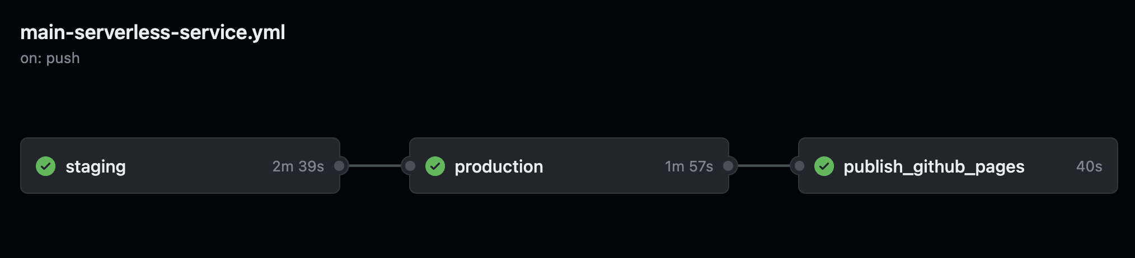Click the production job green checkmark icon
The width and height of the screenshot is (1135, 258).
(x=435, y=166)
